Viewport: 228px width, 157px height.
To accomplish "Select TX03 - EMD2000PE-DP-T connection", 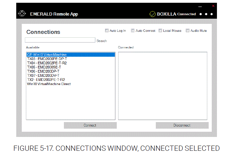I will [71, 59].
